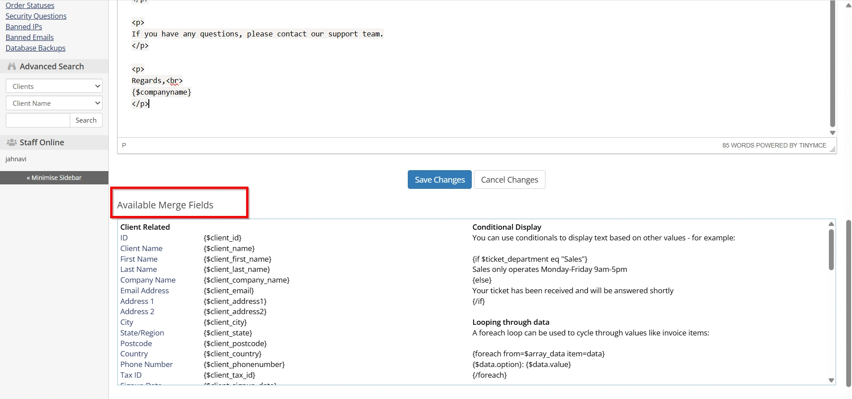Click the editor resize handle corner

click(x=832, y=149)
